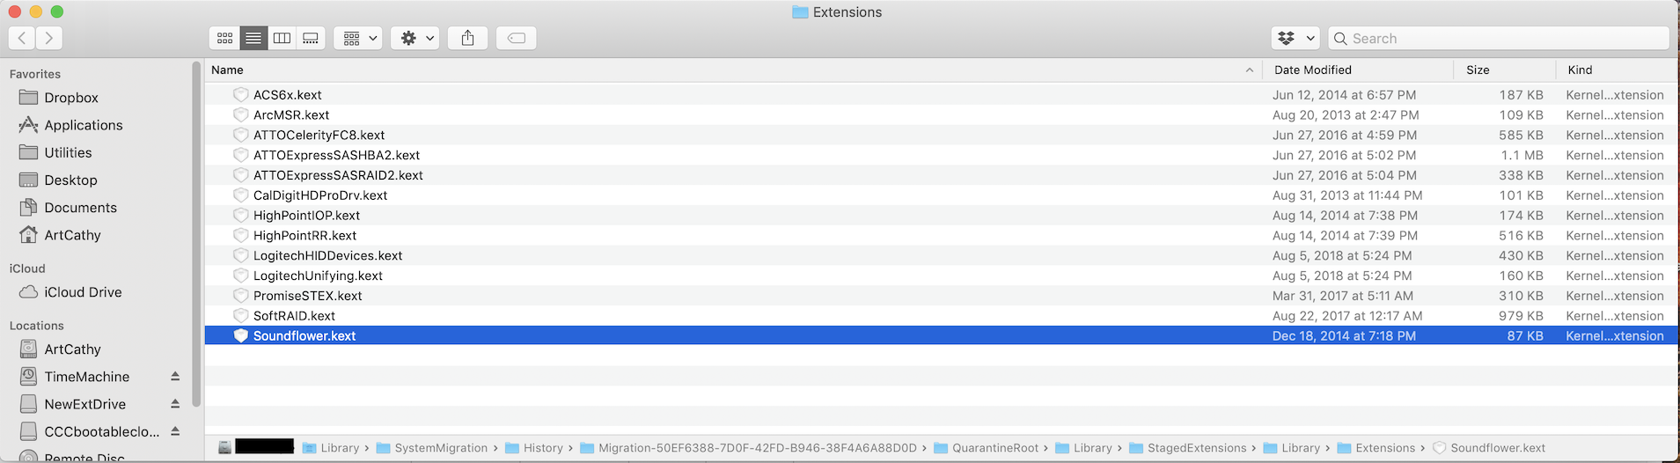The width and height of the screenshot is (1680, 463).
Task: Click the sidebar vertical scrollbar
Action: pos(196,233)
